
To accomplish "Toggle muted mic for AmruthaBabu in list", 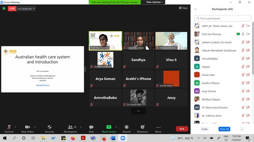I will tap(243, 58).
